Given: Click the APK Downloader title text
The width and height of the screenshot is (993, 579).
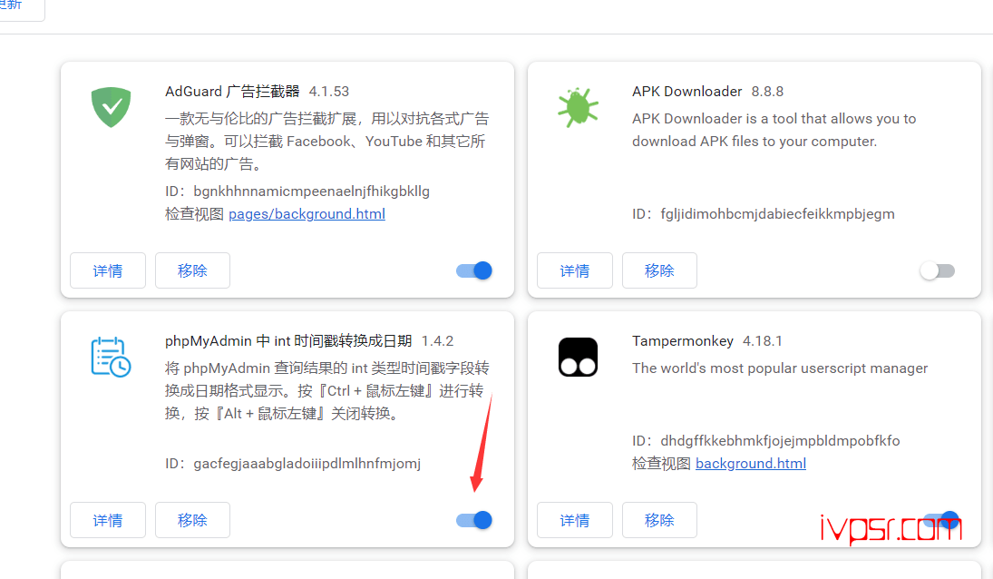Looking at the screenshot, I should [x=686, y=92].
